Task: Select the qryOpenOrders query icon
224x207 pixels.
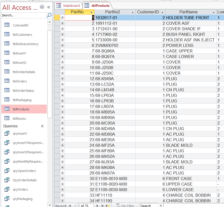Action: click(x=7, y=171)
